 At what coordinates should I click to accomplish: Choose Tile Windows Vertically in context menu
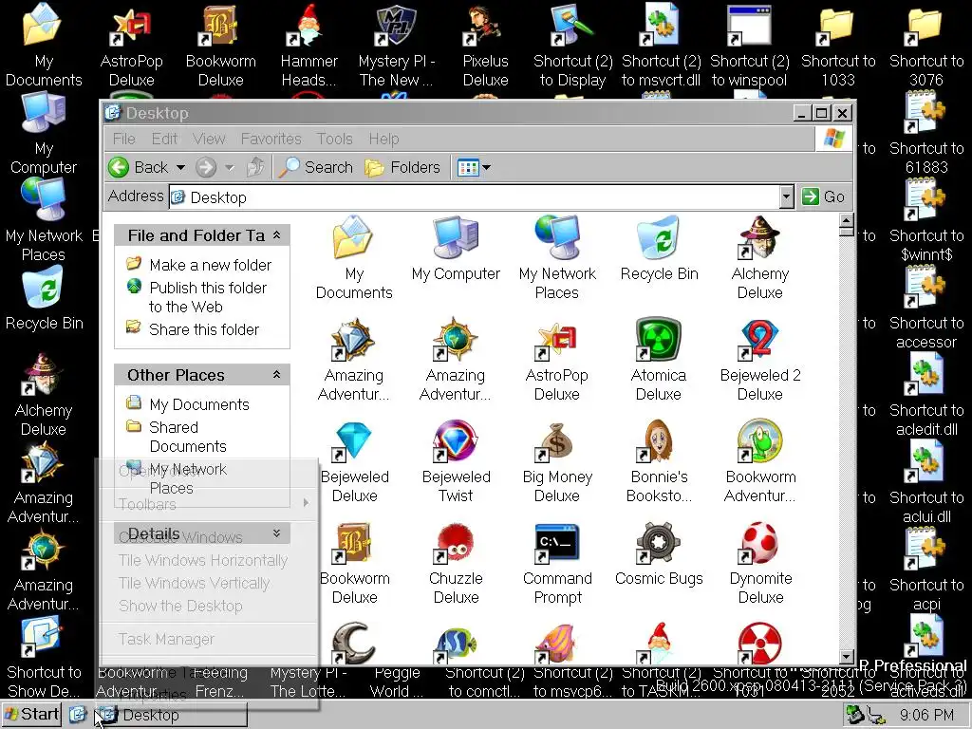[208, 584]
